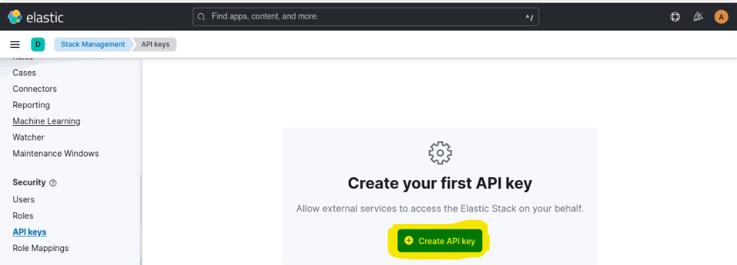The image size is (737, 265).
Task: Open Cases in the sidebar
Action: (24, 73)
